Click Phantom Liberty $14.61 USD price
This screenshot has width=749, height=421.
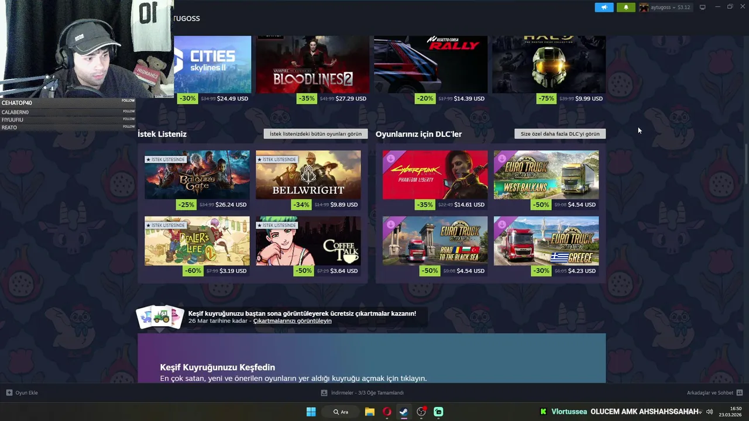469,205
